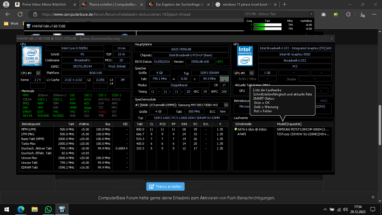382x215 pixels.
Task: Open the GPU #0 selector dropdown
Action: (x=244, y=73)
